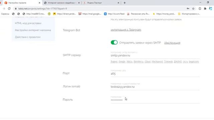The height and width of the screenshot is (120, 214).
Task: Toggle 'Отправлять заявки через SMTP' switch
Action: [x=114, y=43]
